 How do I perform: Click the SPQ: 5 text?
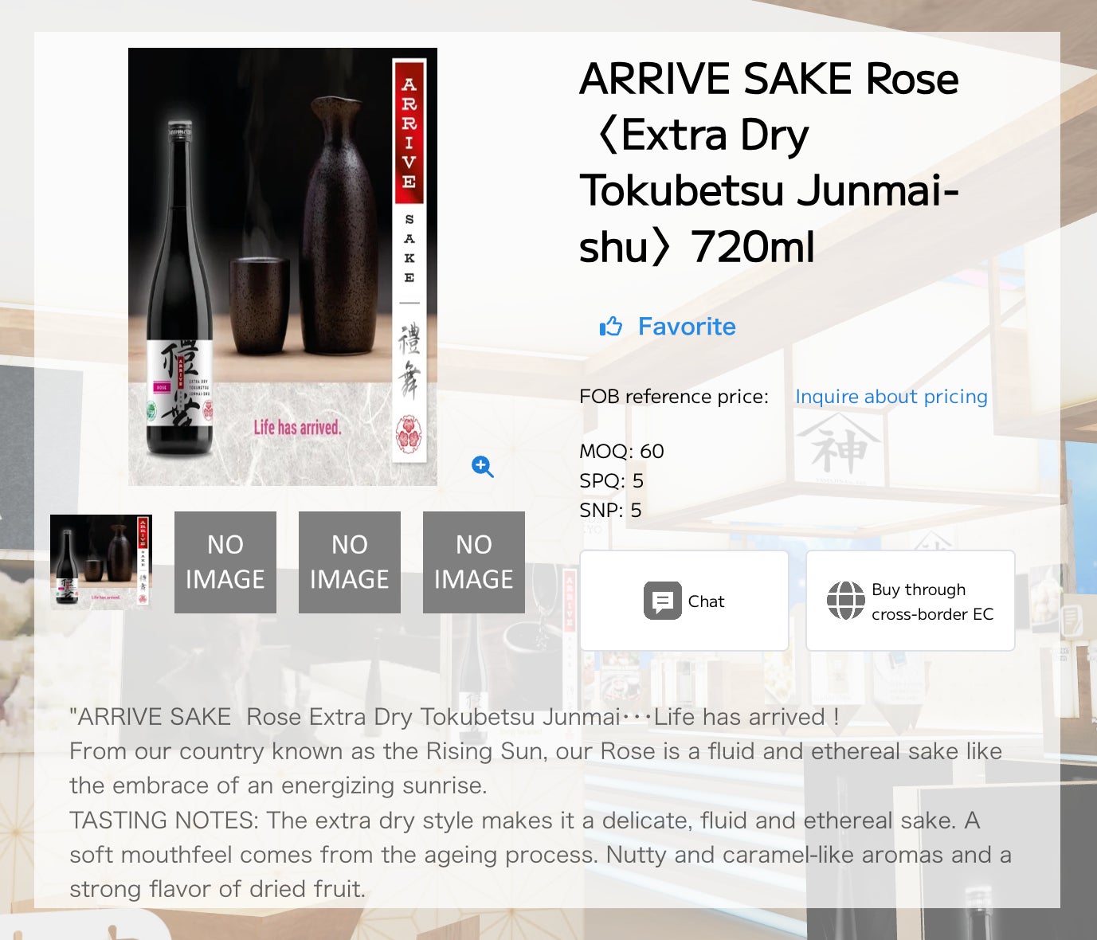coord(611,481)
